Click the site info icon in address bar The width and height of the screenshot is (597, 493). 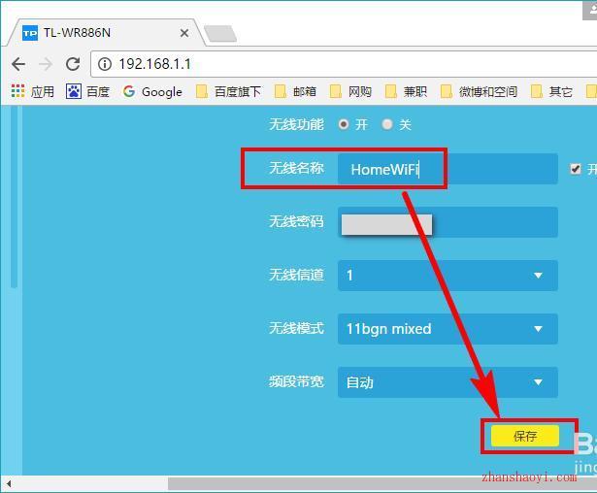pos(104,64)
